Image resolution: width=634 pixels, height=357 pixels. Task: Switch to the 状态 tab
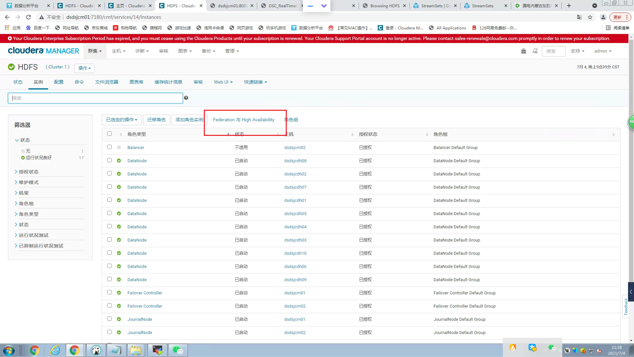(18, 82)
